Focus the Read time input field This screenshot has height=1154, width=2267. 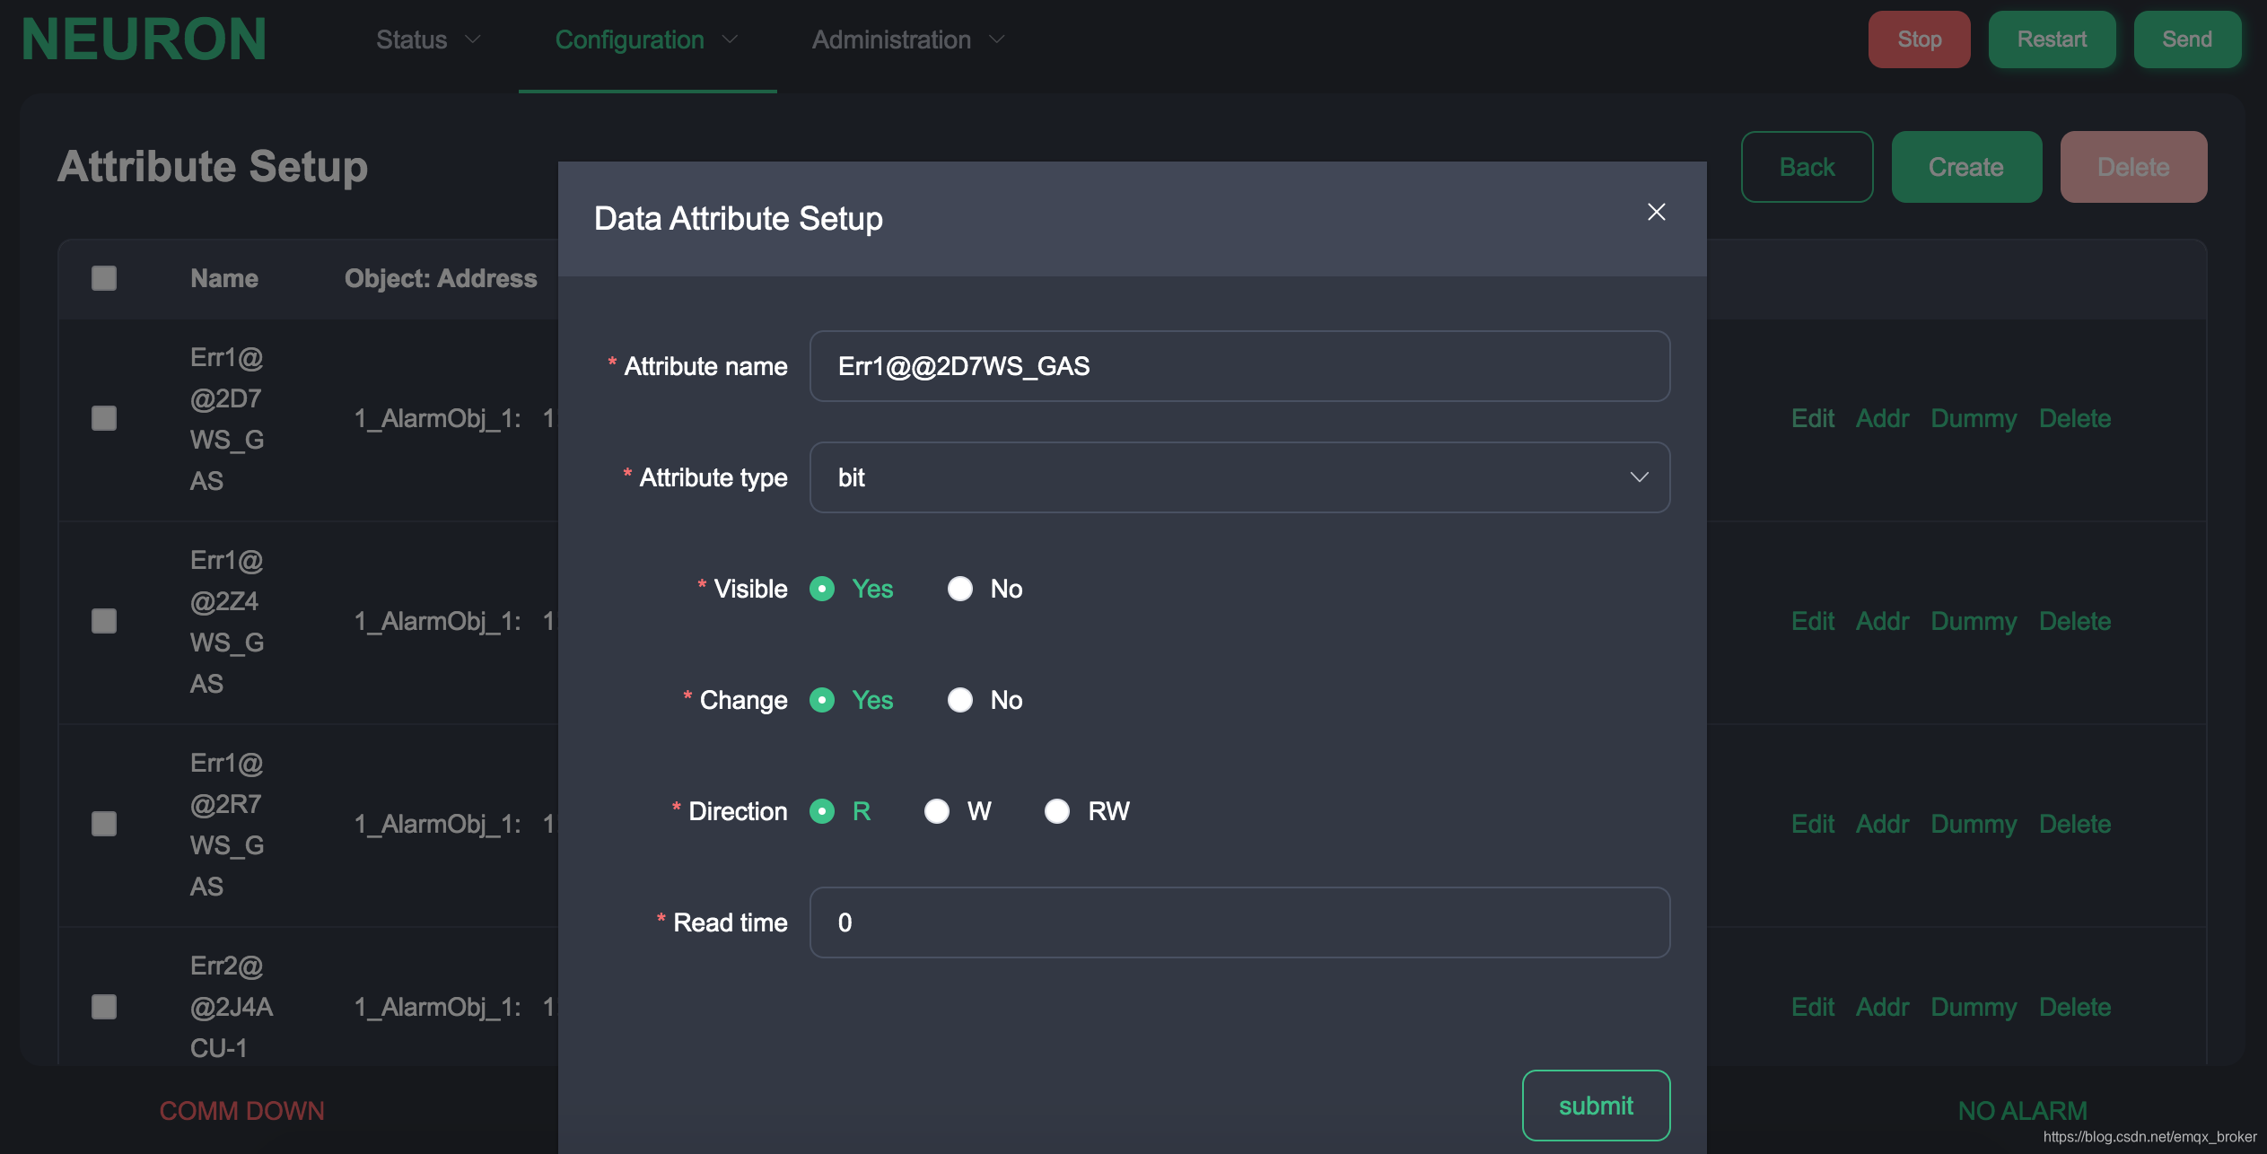(1239, 922)
